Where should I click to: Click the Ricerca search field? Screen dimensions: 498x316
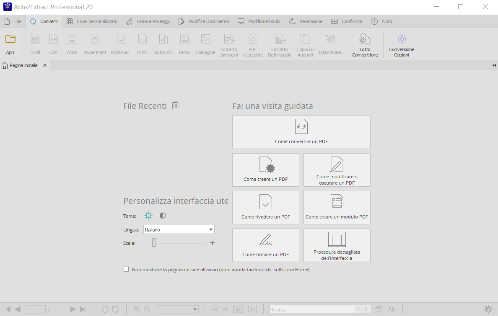tap(311, 309)
